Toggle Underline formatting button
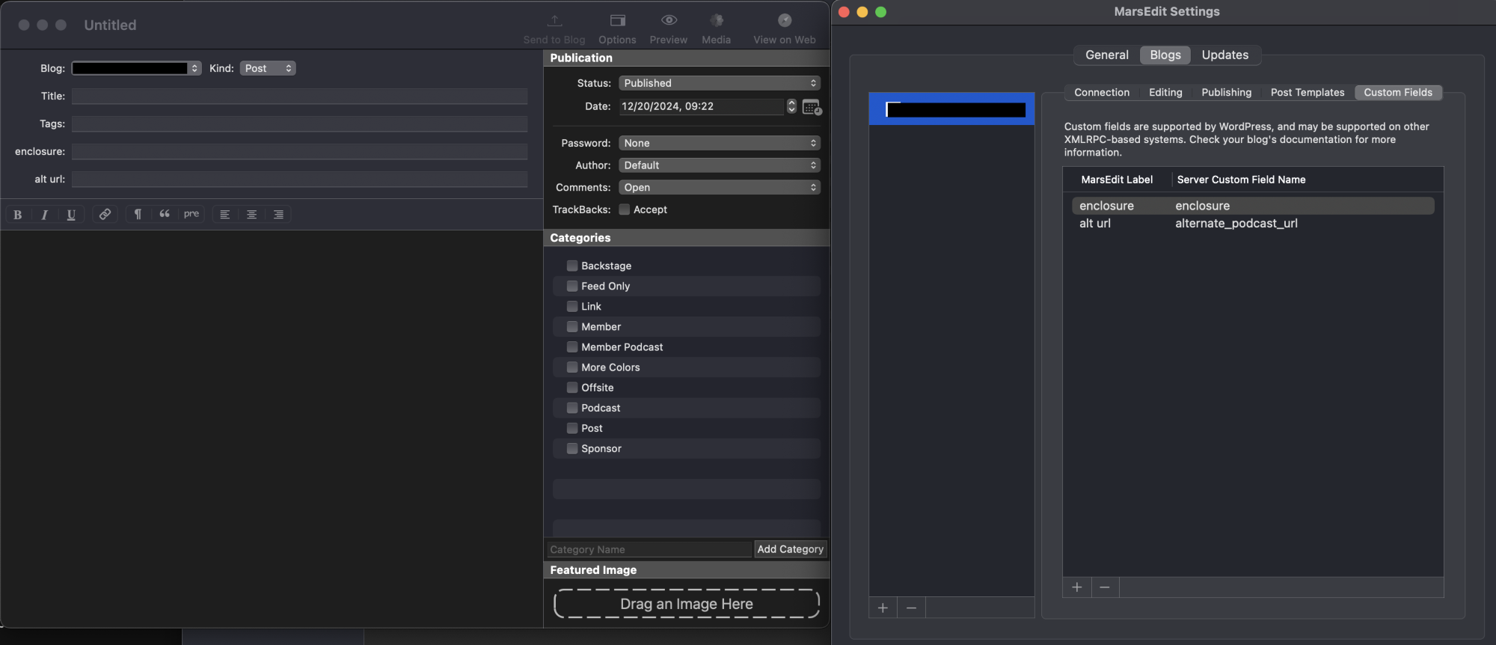The image size is (1496, 645). [71, 214]
